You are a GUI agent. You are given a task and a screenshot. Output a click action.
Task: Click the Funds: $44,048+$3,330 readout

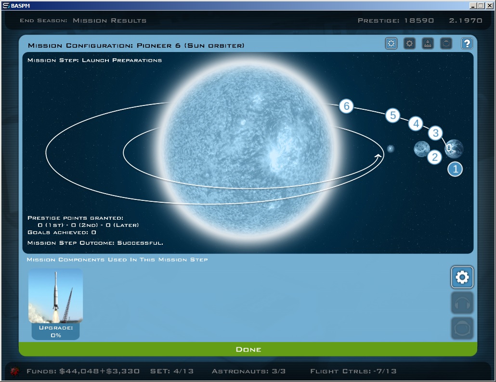click(83, 371)
